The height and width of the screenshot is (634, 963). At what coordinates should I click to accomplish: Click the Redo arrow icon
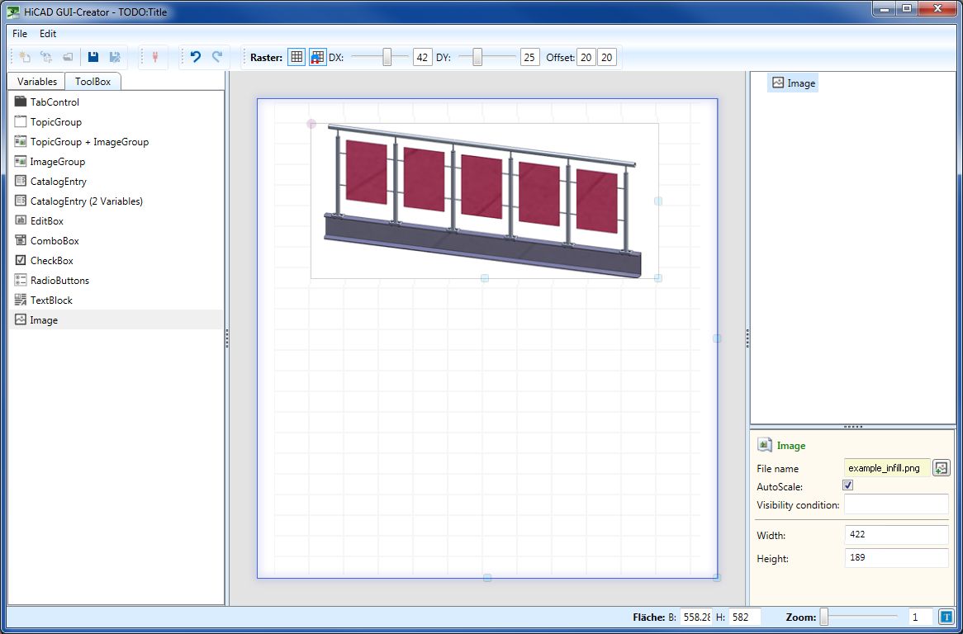(x=217, y=57)
